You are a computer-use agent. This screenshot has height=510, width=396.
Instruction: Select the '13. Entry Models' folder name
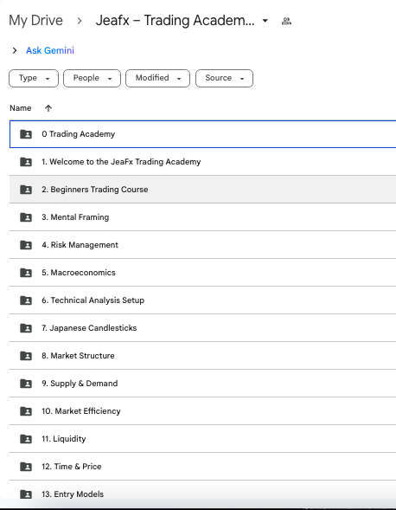pyautogui.click(x=73, y=494)
